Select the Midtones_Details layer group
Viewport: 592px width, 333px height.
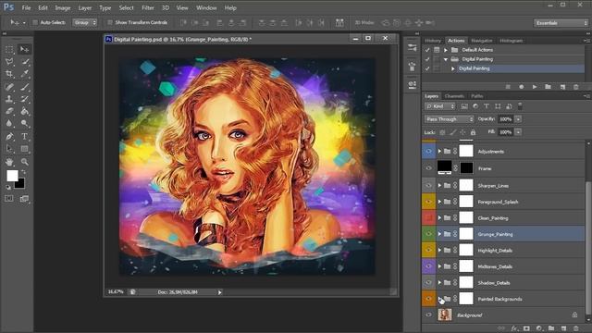[x=503, y=266]
